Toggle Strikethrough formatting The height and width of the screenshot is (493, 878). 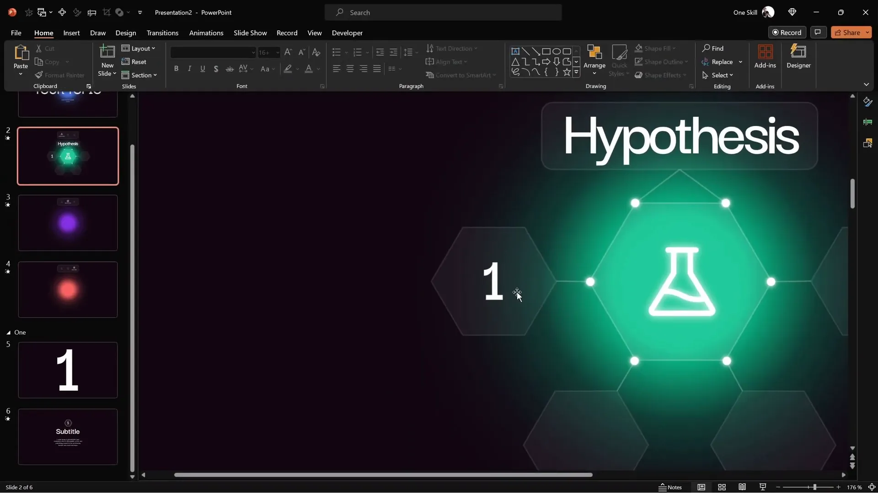pos(230,68)
